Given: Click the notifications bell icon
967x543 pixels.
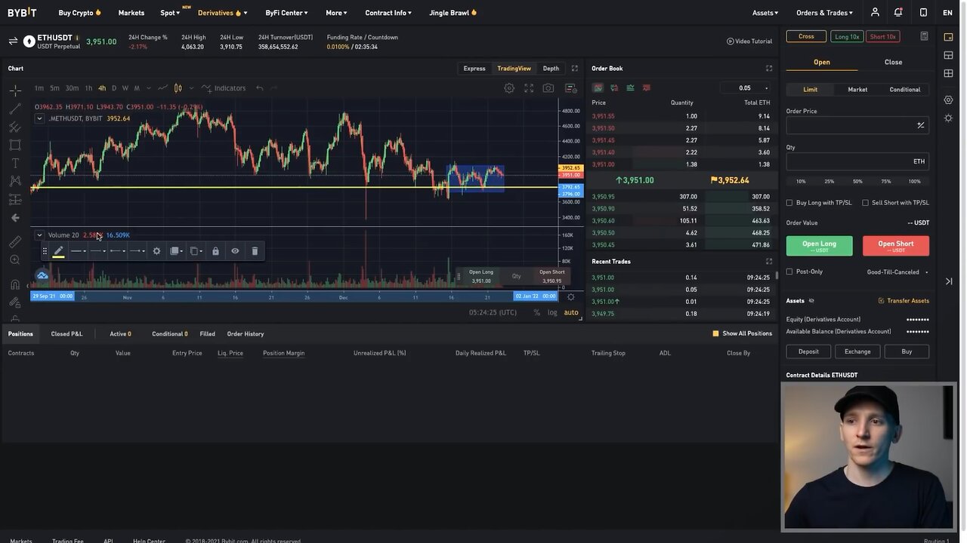Looking at the screenshot, I should [898, 12].
